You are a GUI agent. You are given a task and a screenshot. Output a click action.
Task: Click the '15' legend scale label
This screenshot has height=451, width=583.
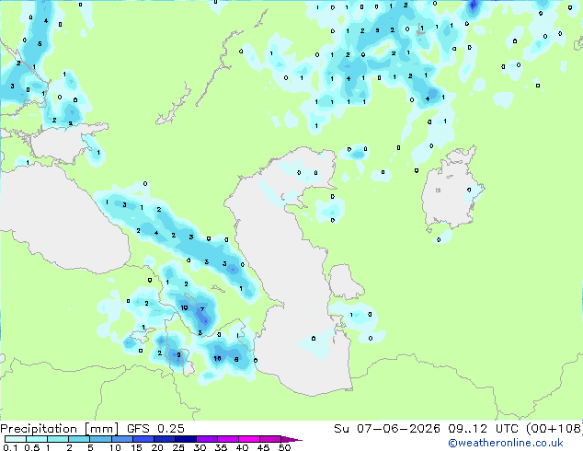136,447
